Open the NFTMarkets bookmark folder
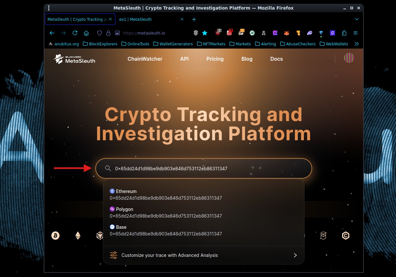This screenshot has height=277, width=396. pyautogui.click(x=211, y=44)
